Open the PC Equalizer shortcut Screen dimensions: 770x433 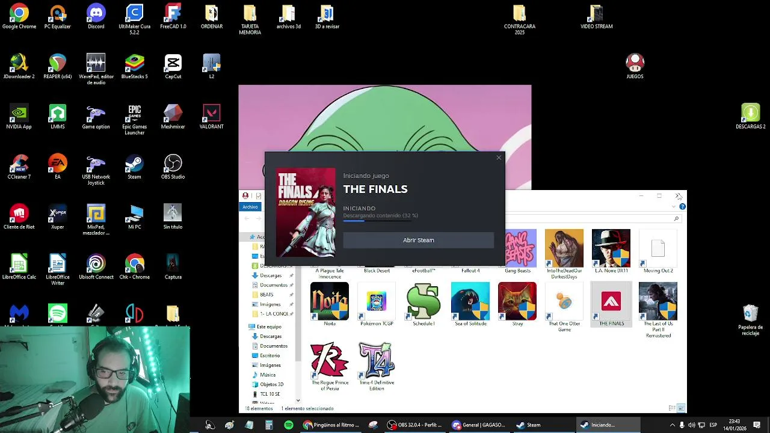click(x=58, y=17)
